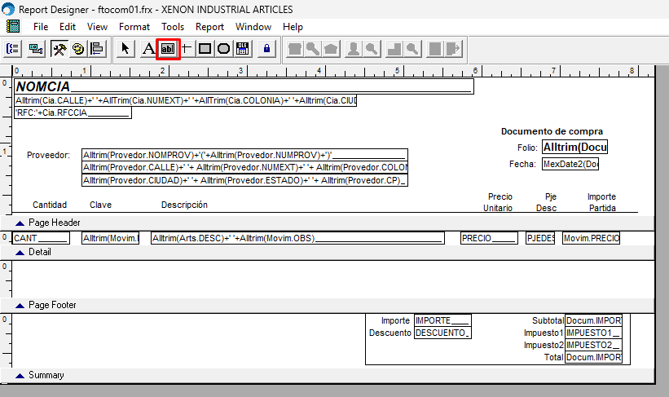The width and height of the screenshot is (669, 397).
Task: Choose the Select Objects arrow tool
Action: (x=125, y=49)
